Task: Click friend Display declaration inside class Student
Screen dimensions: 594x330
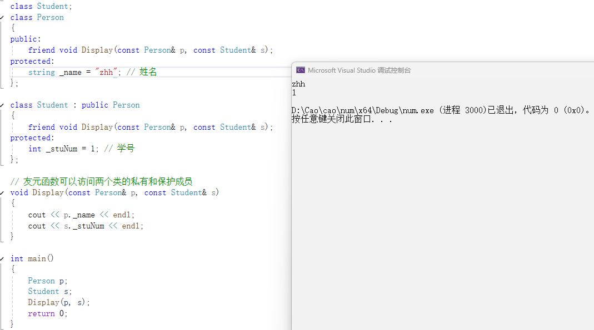Action: click(x=151, y=128)
